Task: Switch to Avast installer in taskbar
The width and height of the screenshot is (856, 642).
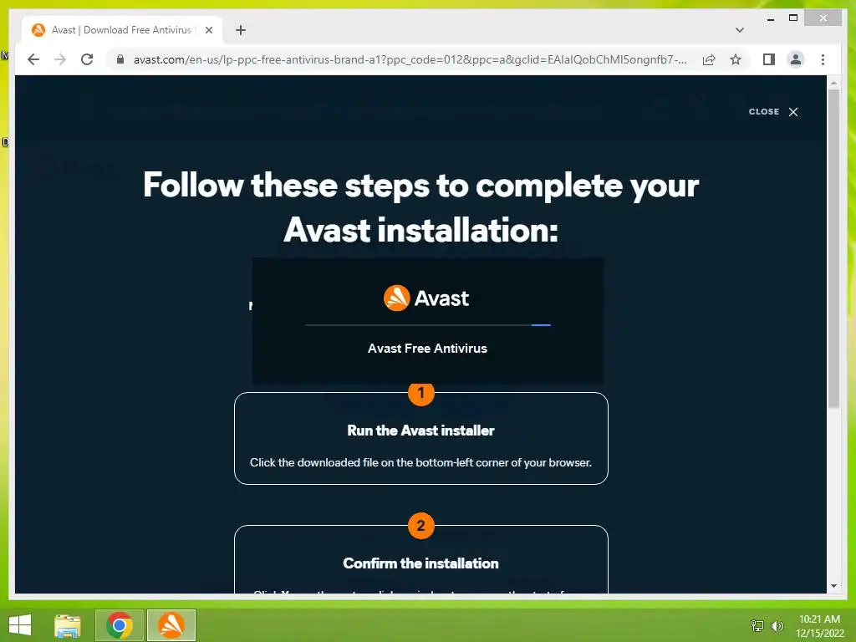Action: pyautogui.click(x=171, y=625)
